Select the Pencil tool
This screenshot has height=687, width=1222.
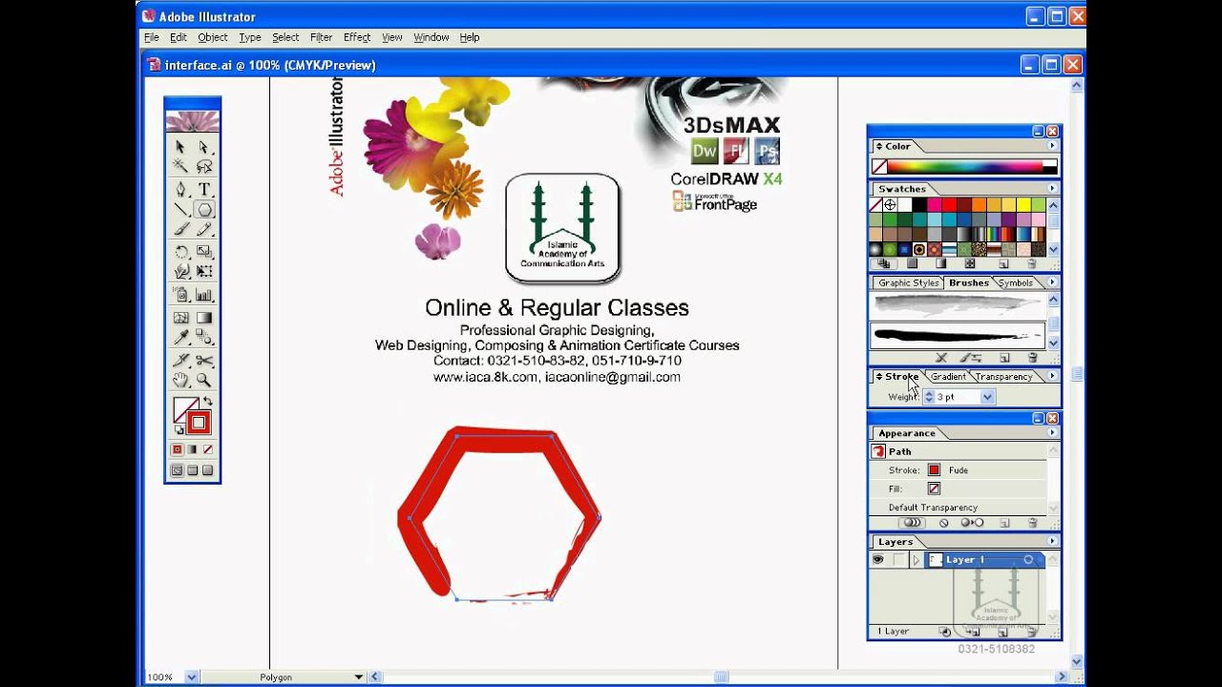(x=203, y=229)
